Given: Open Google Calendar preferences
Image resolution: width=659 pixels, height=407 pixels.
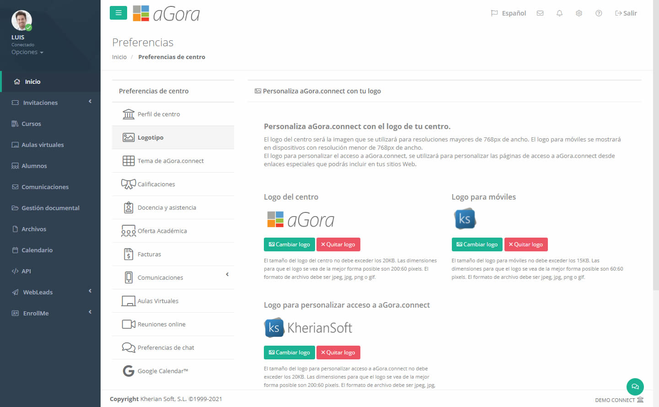Looking at the screenshot, I should pos(173,371).
